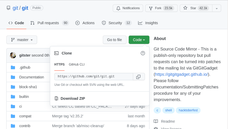The width and height of the screenshot is (228, 129).
Task: Open the .github folder
Action: 25,68
